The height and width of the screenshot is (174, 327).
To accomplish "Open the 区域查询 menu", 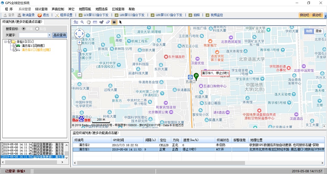I will click(x=118, y=9).
